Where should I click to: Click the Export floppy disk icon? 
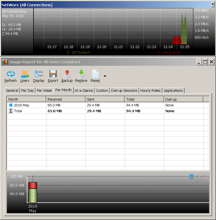(53, 74)
